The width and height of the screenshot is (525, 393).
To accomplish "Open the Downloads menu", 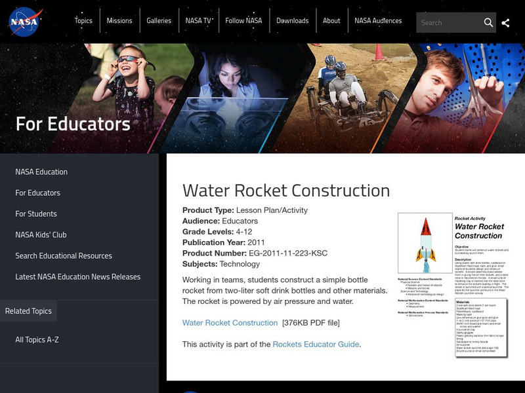I will point(292,21).
